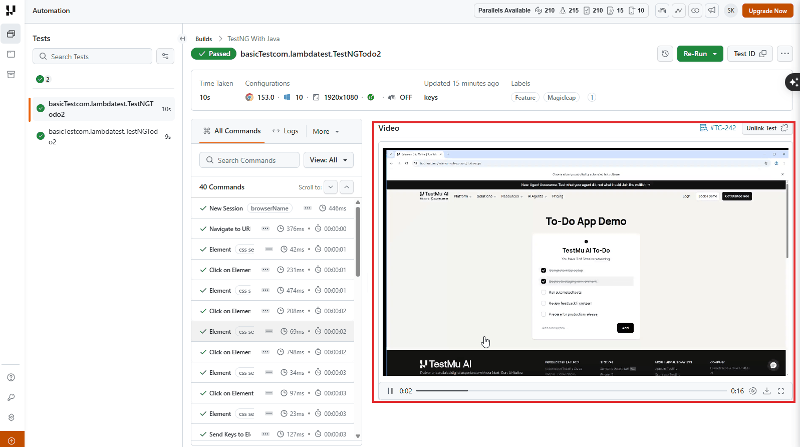Select the 97ms Click on Element command
Viewport: 800px width, 447px height.
[273, 393]
